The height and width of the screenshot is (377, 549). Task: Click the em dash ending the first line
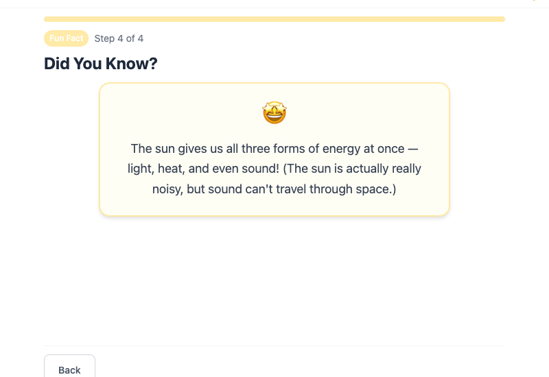[412, 149]
